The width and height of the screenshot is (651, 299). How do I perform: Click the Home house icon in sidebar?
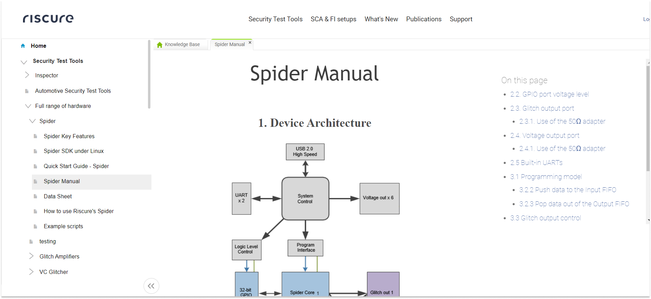(23, 46)
